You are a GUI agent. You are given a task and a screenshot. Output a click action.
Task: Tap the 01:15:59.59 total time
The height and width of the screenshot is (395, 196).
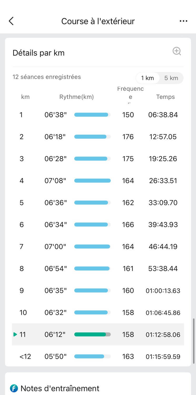point(163,357)
